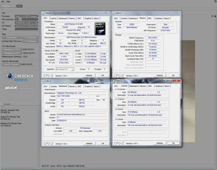Image resolution: width=217 pixels, height=170 pixels.
Task: Click the console scrollbar in Cinebench
Action: pos(39,138)
